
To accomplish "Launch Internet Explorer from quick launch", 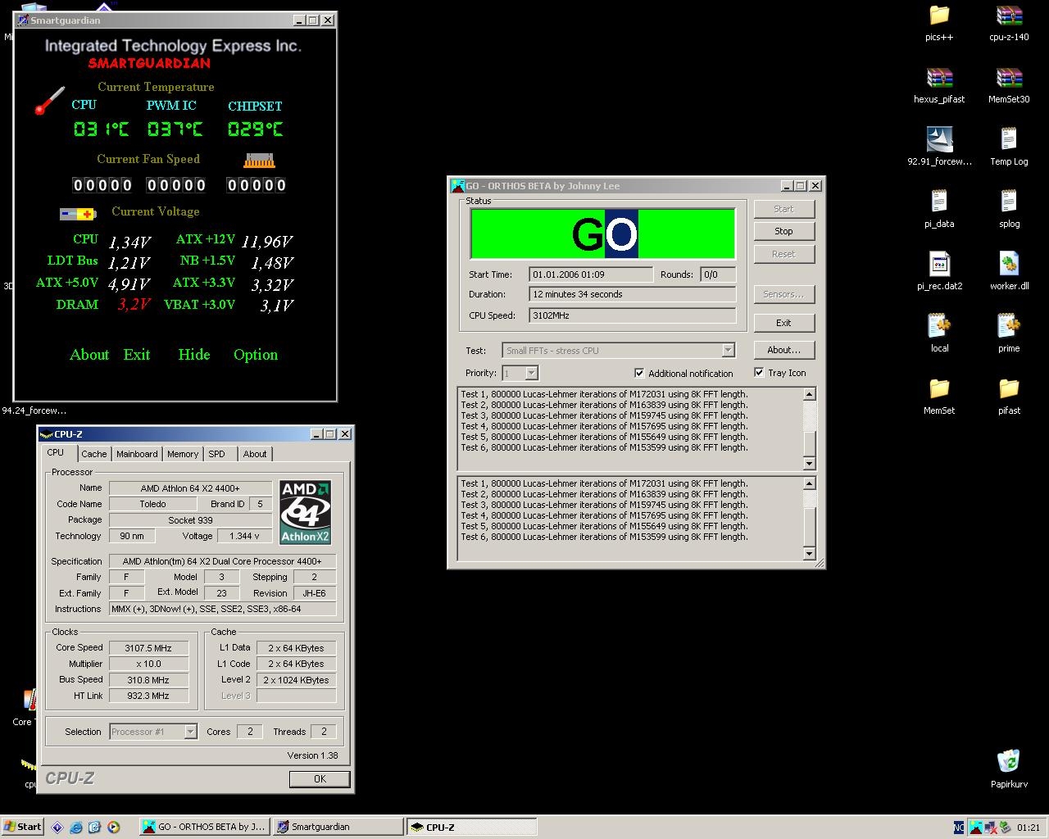I will [76, 827].
